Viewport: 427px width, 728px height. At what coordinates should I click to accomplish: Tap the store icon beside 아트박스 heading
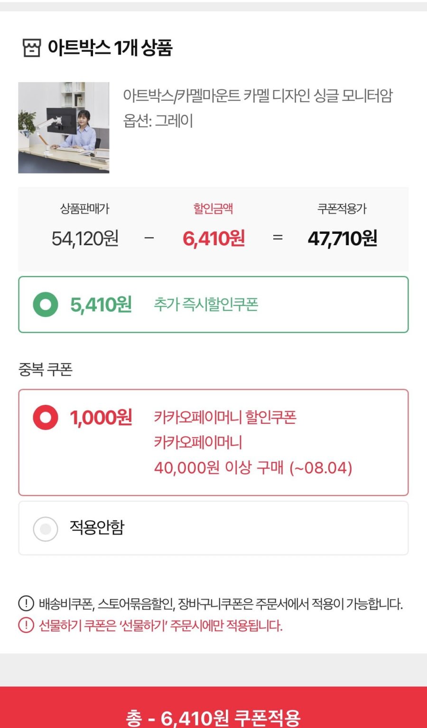[x=32, y=48]
